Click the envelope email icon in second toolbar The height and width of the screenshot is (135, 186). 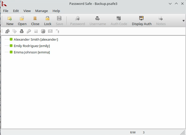50,31
